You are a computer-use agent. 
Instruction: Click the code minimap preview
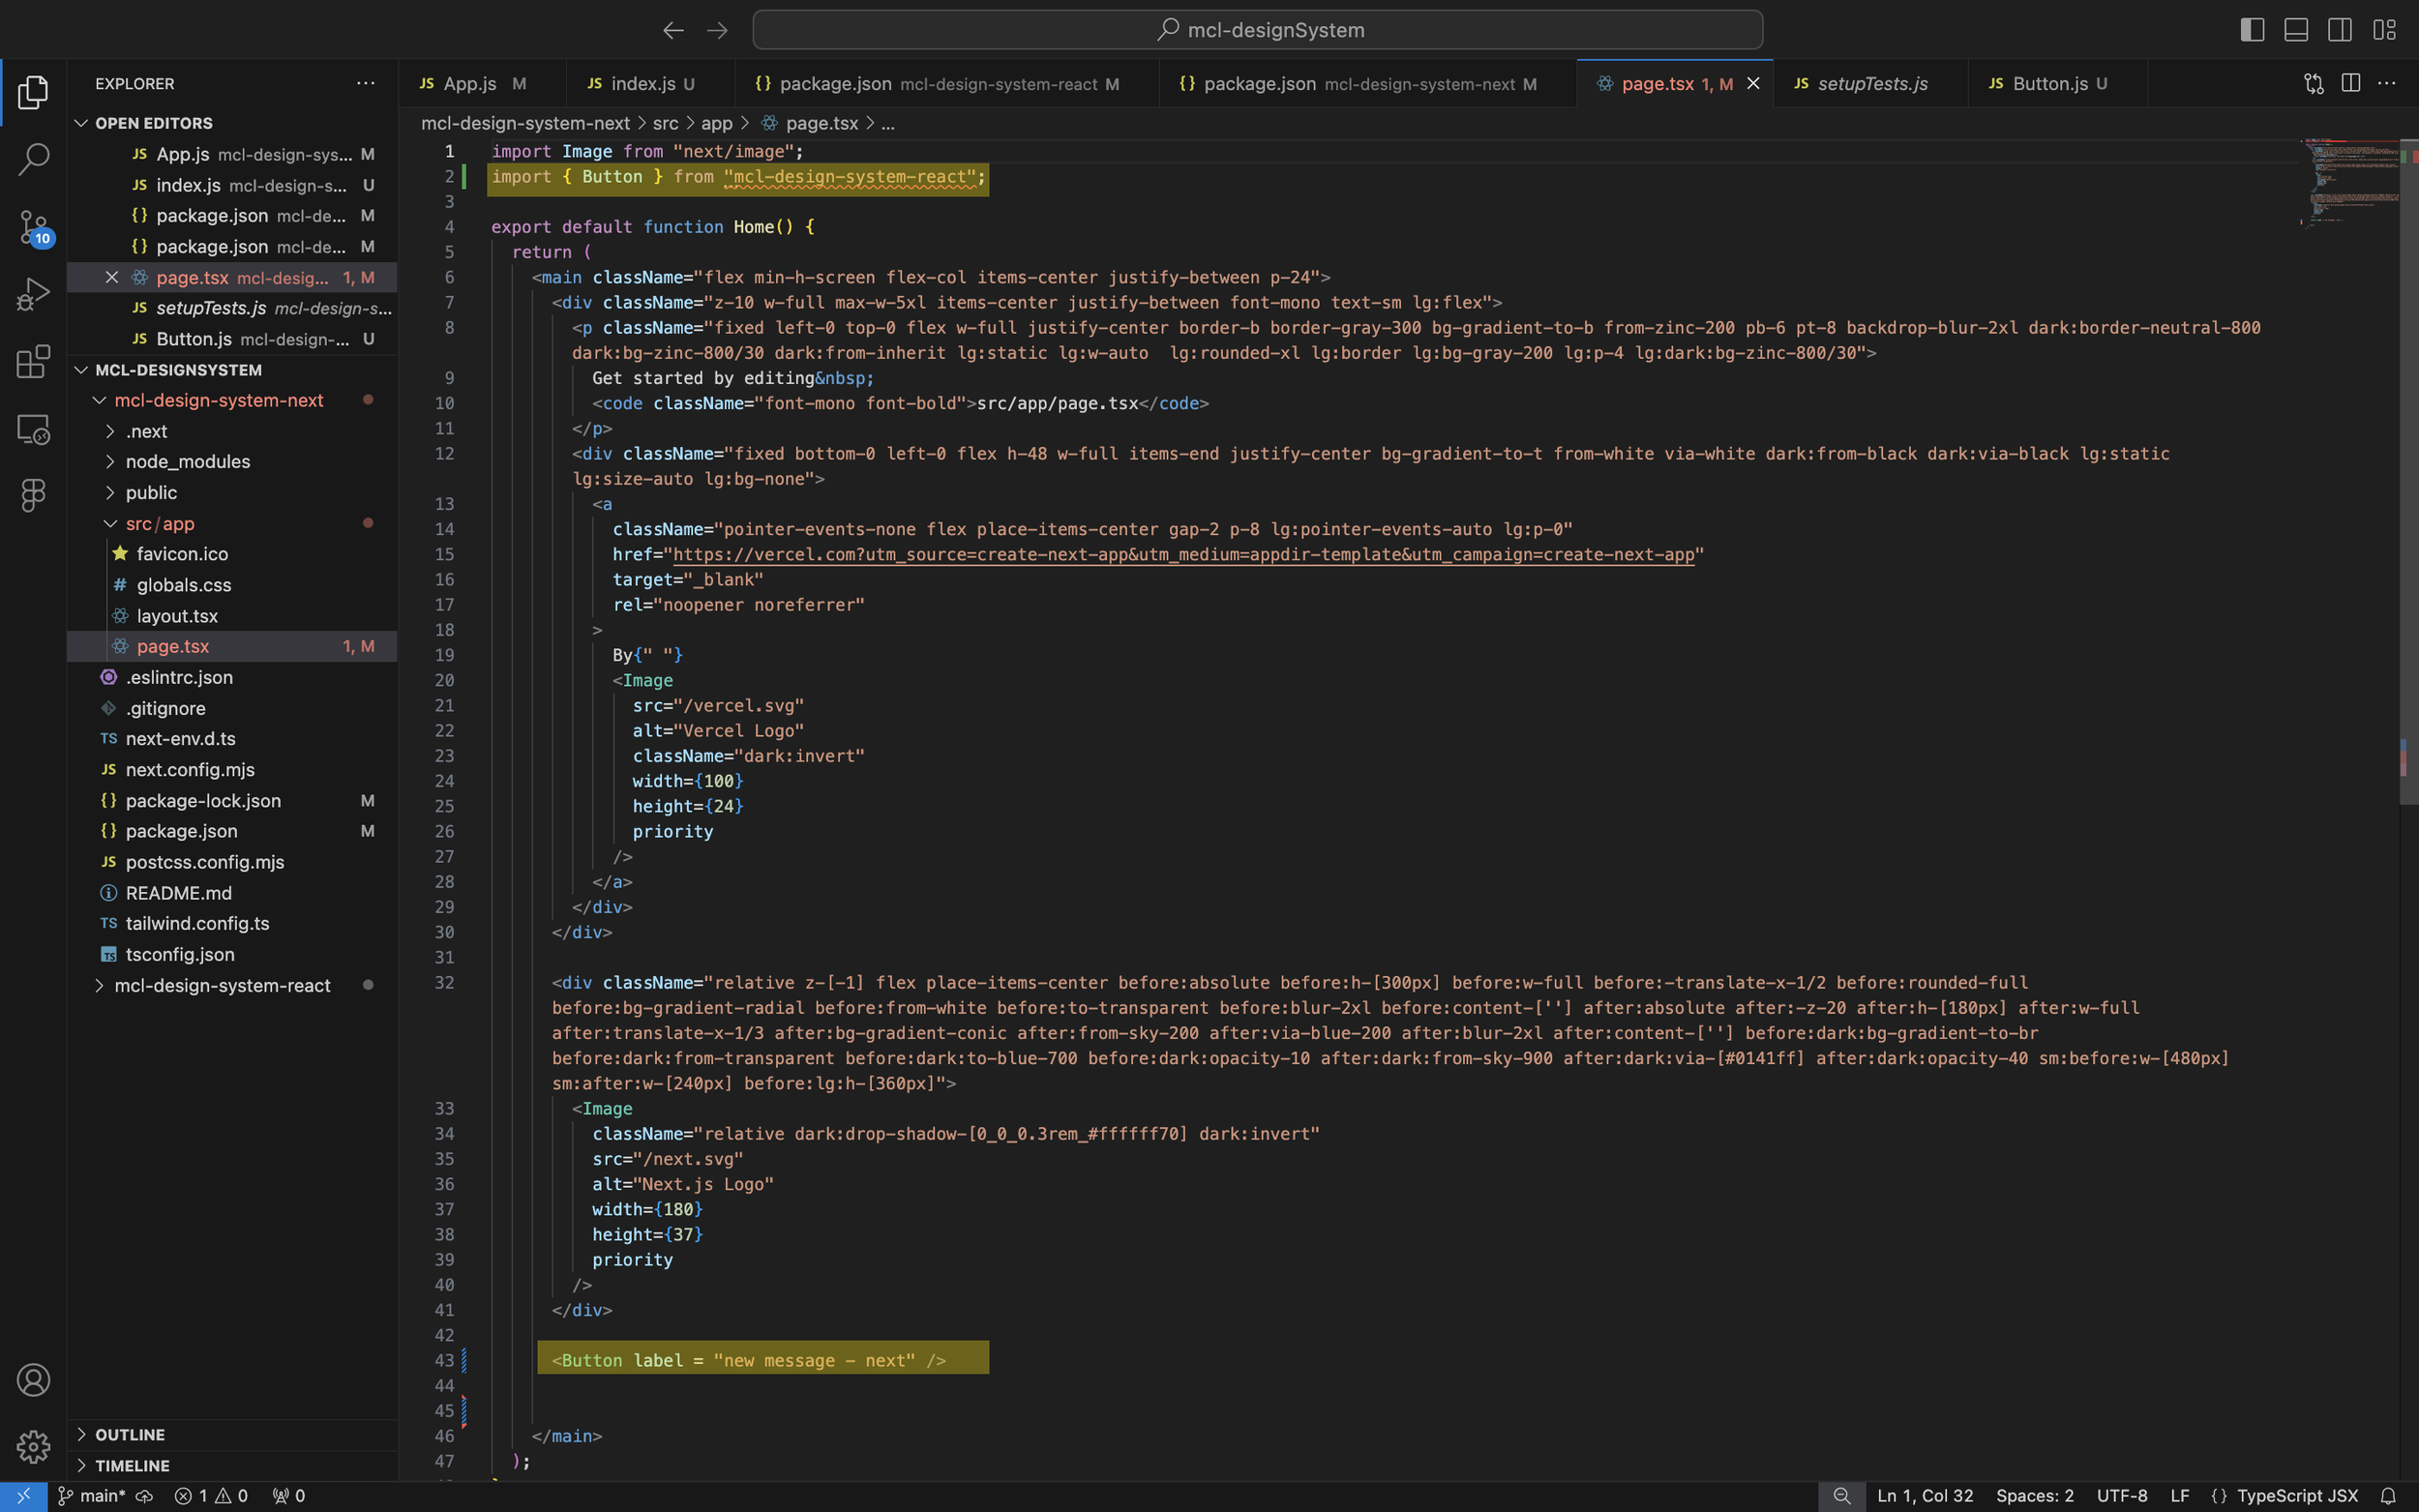(x=2350, y=185)
